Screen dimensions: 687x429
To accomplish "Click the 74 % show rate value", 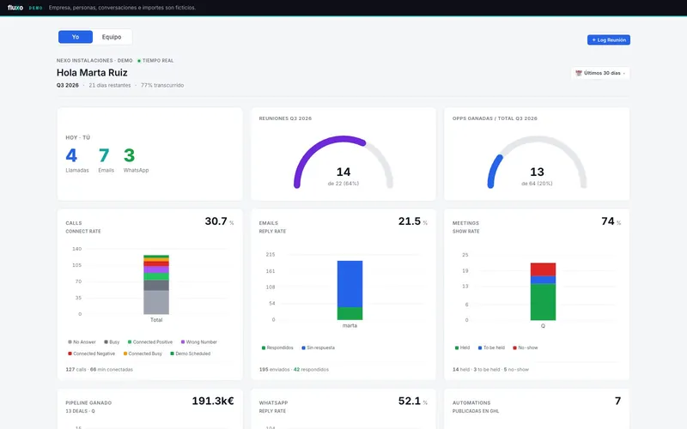I will (x=611, y=221).
